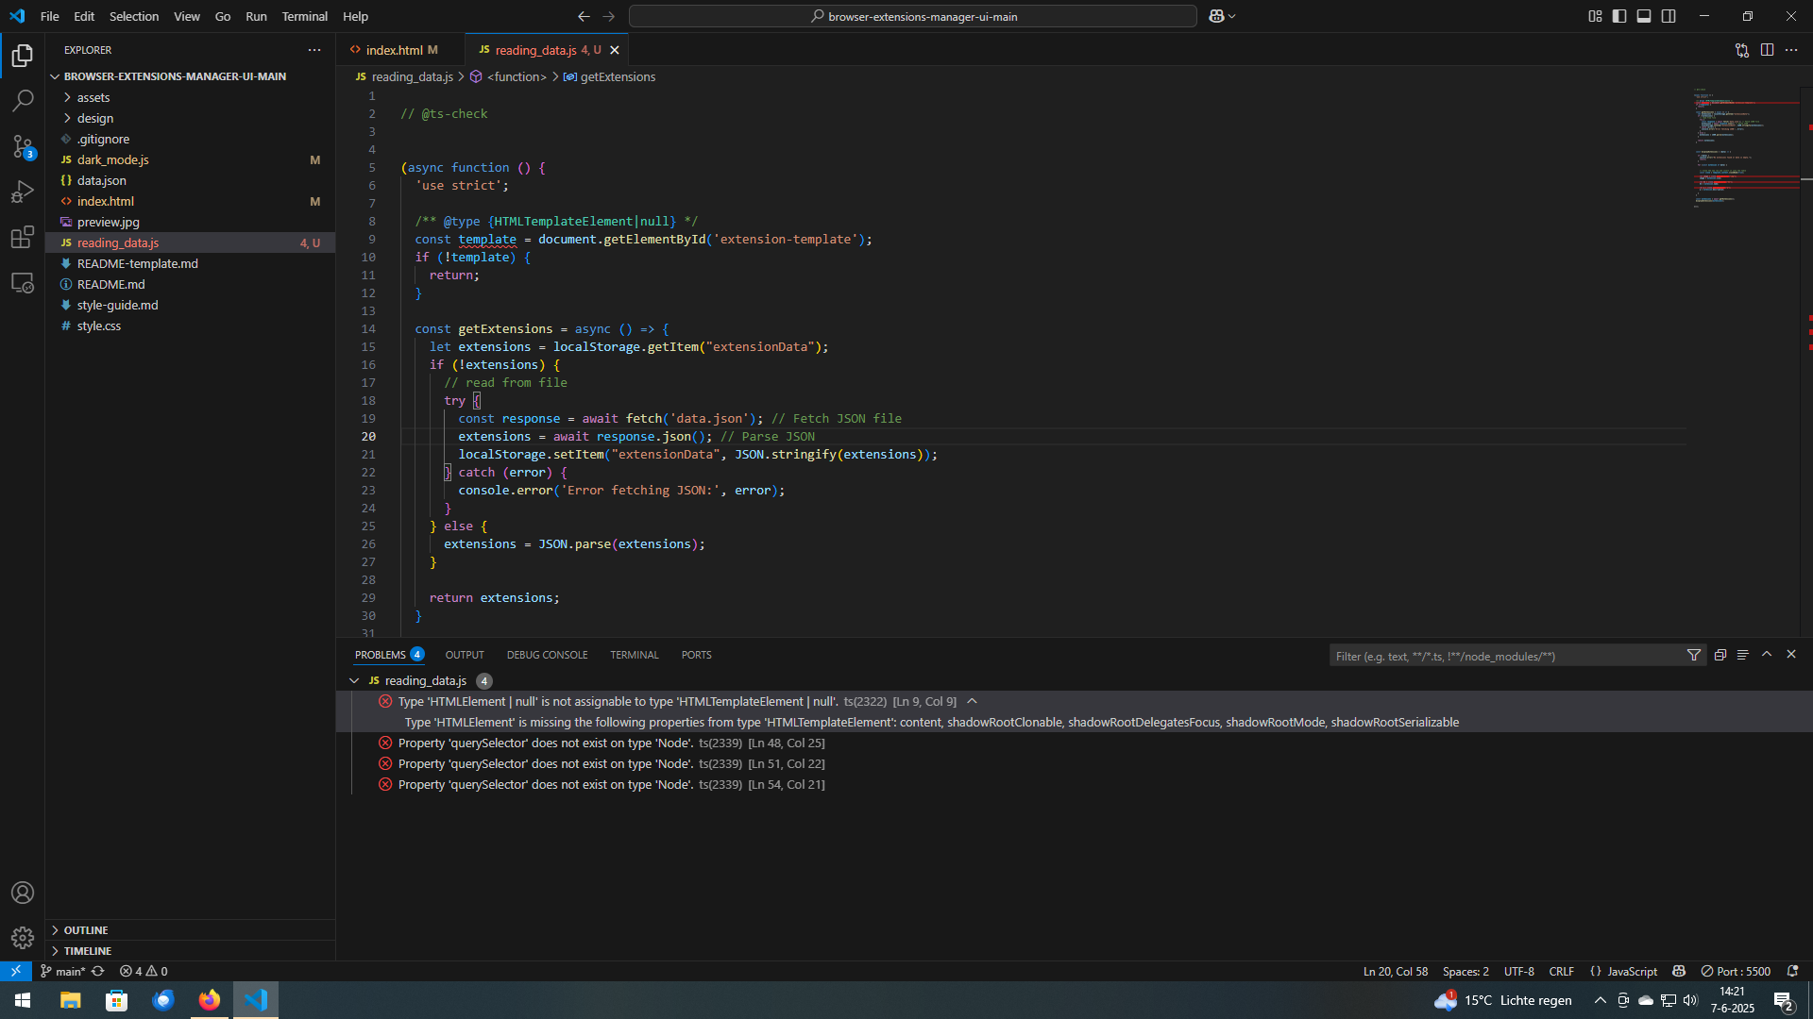Open the Extensions view

(x=23, y=237)
